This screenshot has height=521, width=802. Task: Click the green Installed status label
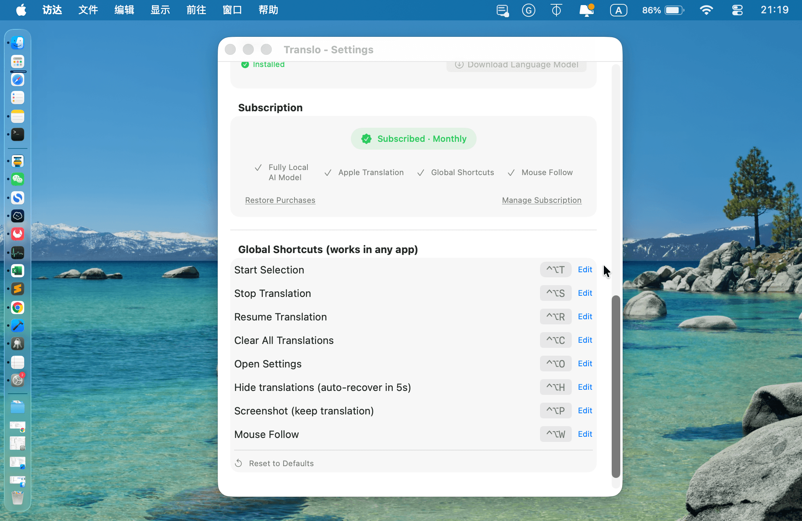(263, 65)
